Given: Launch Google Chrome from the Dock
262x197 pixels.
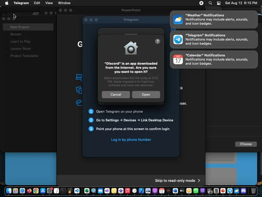Looking at the screenshot, I should pyautogui.click(x=36, y=191).
